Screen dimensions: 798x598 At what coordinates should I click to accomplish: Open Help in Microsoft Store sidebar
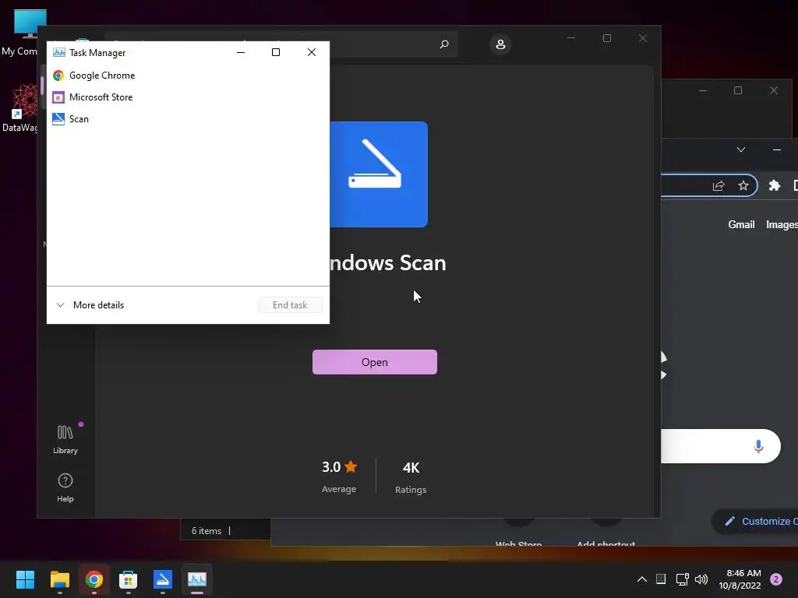tap(65, 487)
